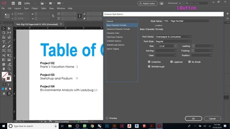Open the Advanced workspace switcher
Viewport: 230px width, 129px height.
pyautogui.click(x=174, y=3)
